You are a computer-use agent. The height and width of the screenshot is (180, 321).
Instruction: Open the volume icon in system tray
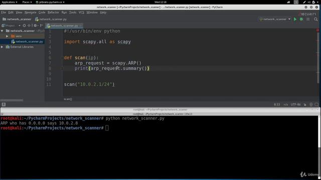click(309, 2)
